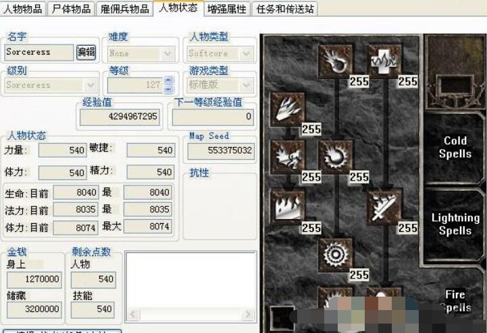Click the 生命 maximum field 8040
The height and width of the screenshot is (333, 487).
click(x=148, y=193)
